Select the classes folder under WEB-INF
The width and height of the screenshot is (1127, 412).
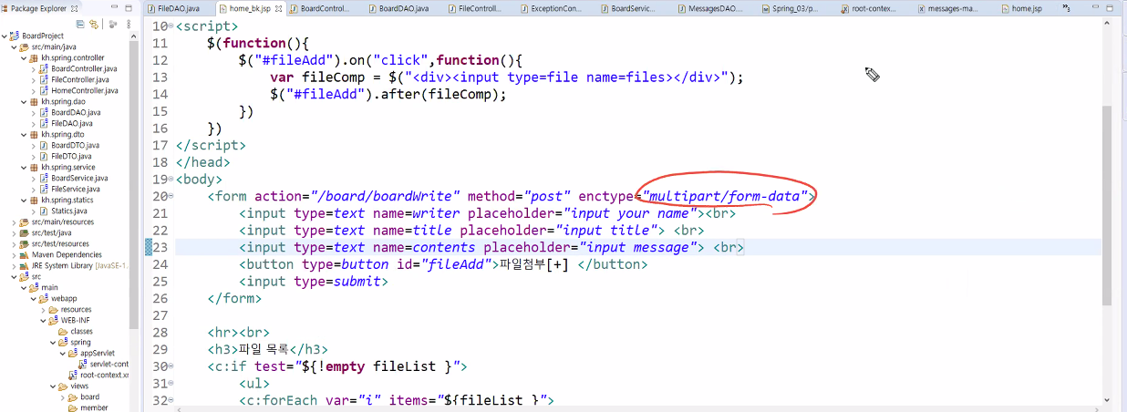(x=75, y=331)
